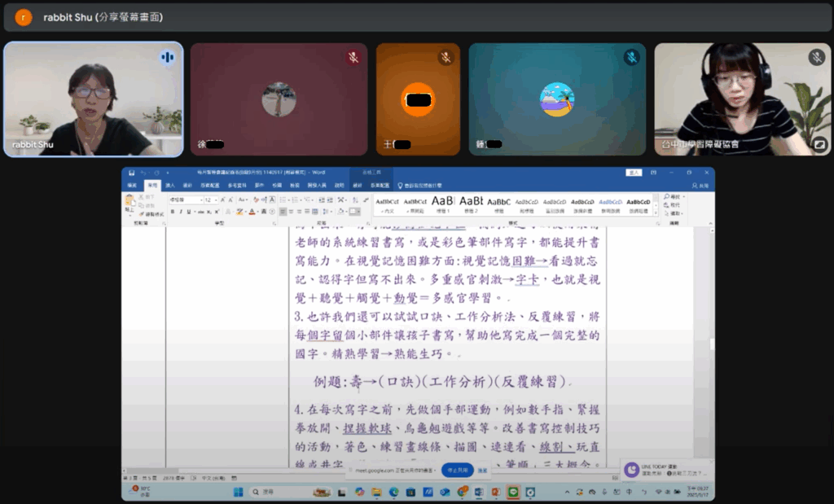Click the hide link beside stop sharing
This screenshot has height=504, width=834.
click(x=482, y=470)
